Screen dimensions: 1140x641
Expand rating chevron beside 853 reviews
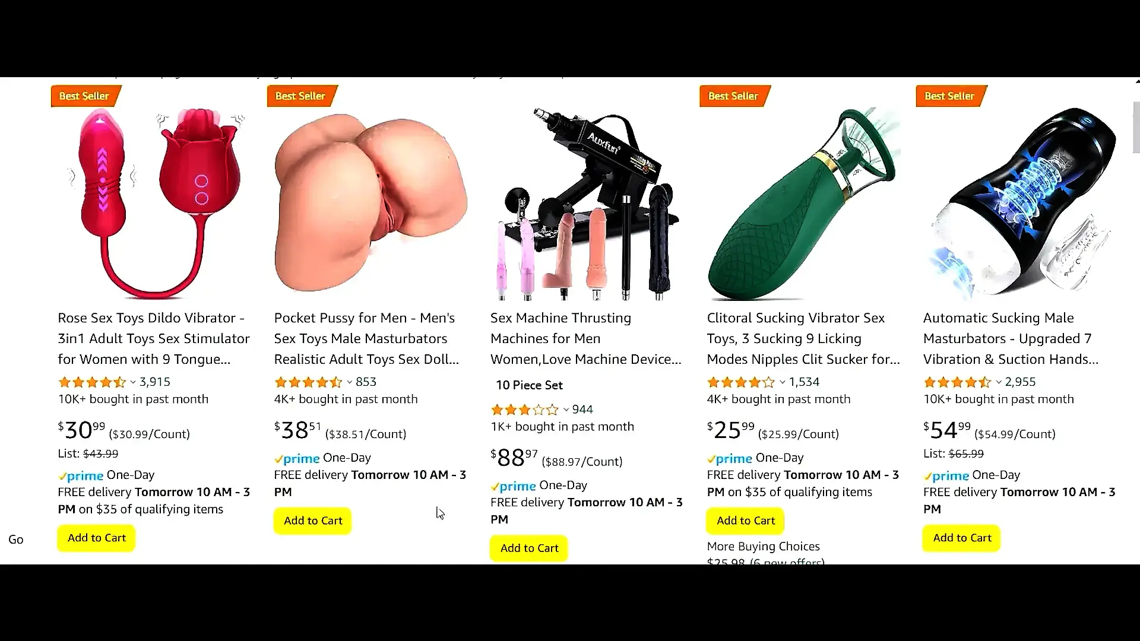coord(350,382)
